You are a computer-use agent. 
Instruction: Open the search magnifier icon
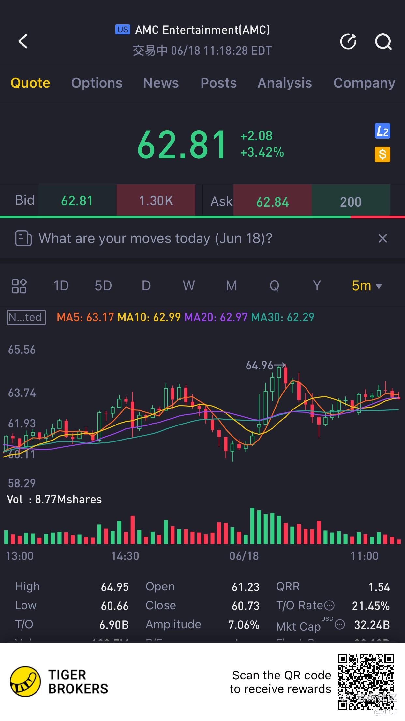pos(383,41)
